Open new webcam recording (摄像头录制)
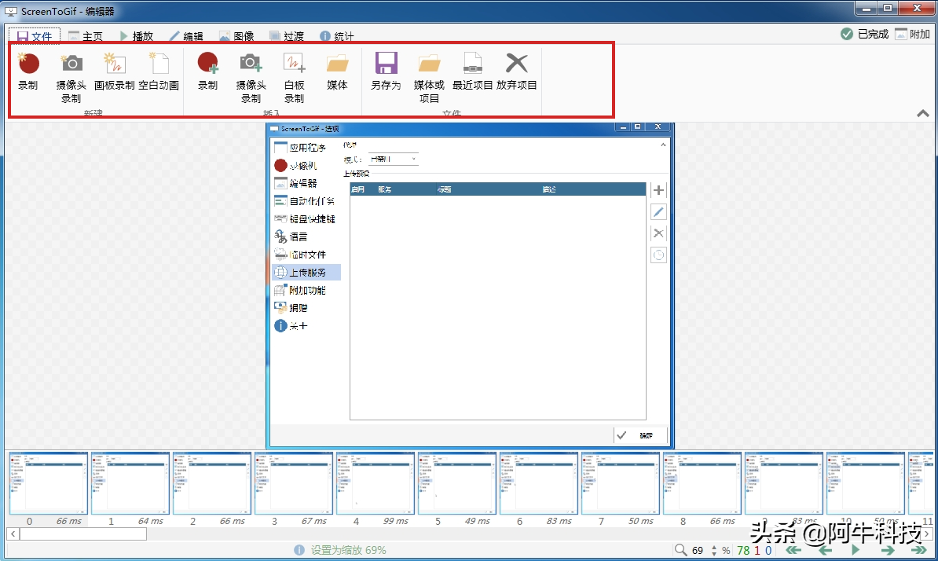Image resolution: width=938 pixels, height=561 pixels. point(71,78)
